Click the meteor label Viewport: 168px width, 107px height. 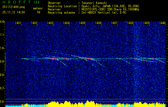(38, 8)
